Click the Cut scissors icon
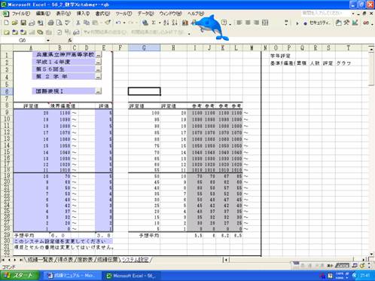Image resolution: width=375 pixels, height=281 pixels. tap(78, 23)
